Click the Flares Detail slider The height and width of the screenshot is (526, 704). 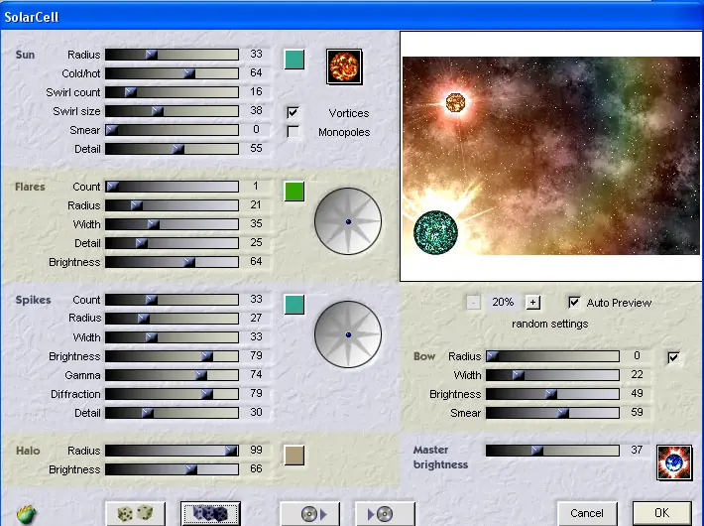pos(172,243)
